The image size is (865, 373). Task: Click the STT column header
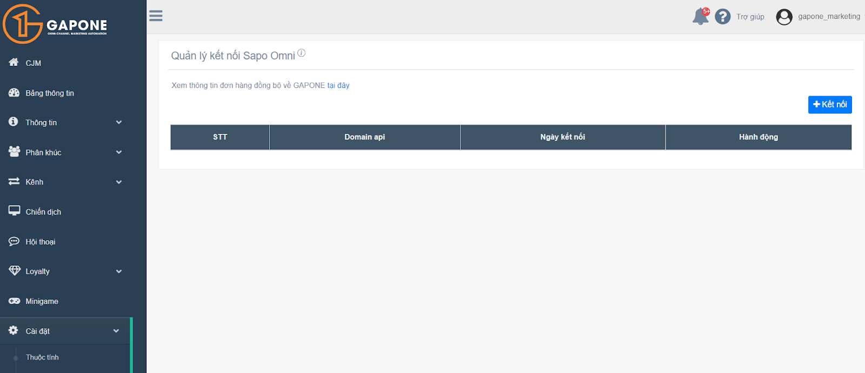pyautogui.click(x=220, y=137)
